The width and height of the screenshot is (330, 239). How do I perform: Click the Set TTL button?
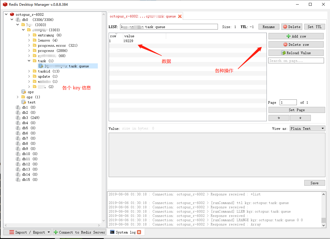(x=315, y=27)
